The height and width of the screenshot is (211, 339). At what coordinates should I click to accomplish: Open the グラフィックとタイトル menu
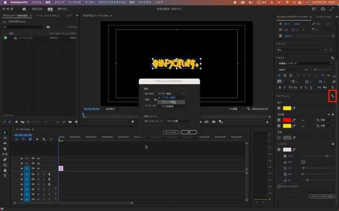(112, 2)
